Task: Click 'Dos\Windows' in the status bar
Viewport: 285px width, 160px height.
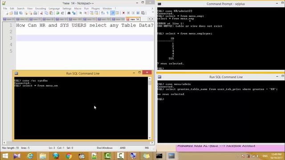Action: [105, 148]
